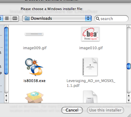Switch to list view mode

tap(7, 18)
